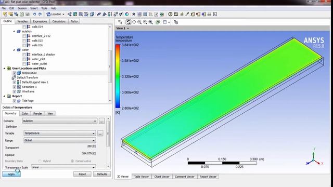Image resolution: width=333 pixels, height=187 pixels.
Task: Click the Chart icon in the toolbar
Action: (x=150, y=14)
